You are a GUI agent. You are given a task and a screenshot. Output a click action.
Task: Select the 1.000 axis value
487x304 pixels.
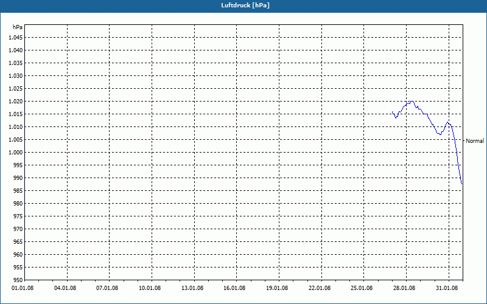tap(16, 153)
